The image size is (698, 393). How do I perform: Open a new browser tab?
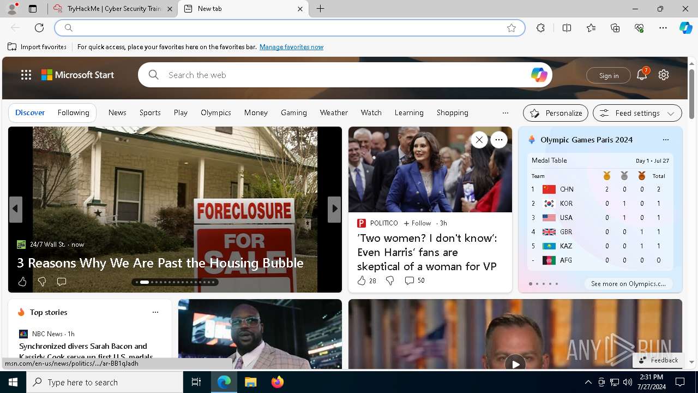point(321,9)
